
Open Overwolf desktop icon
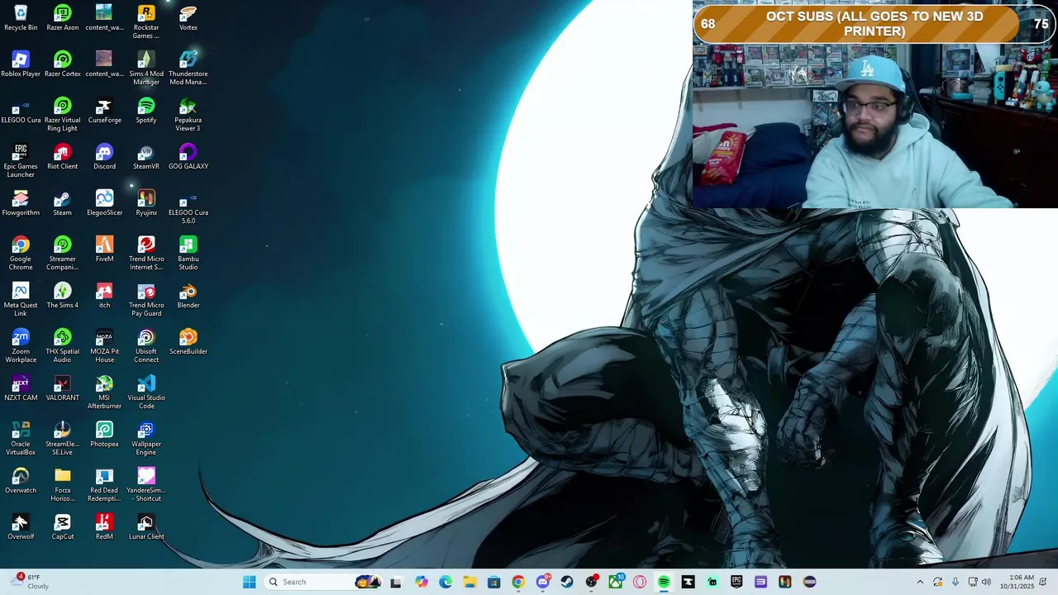tap(21, 527)
